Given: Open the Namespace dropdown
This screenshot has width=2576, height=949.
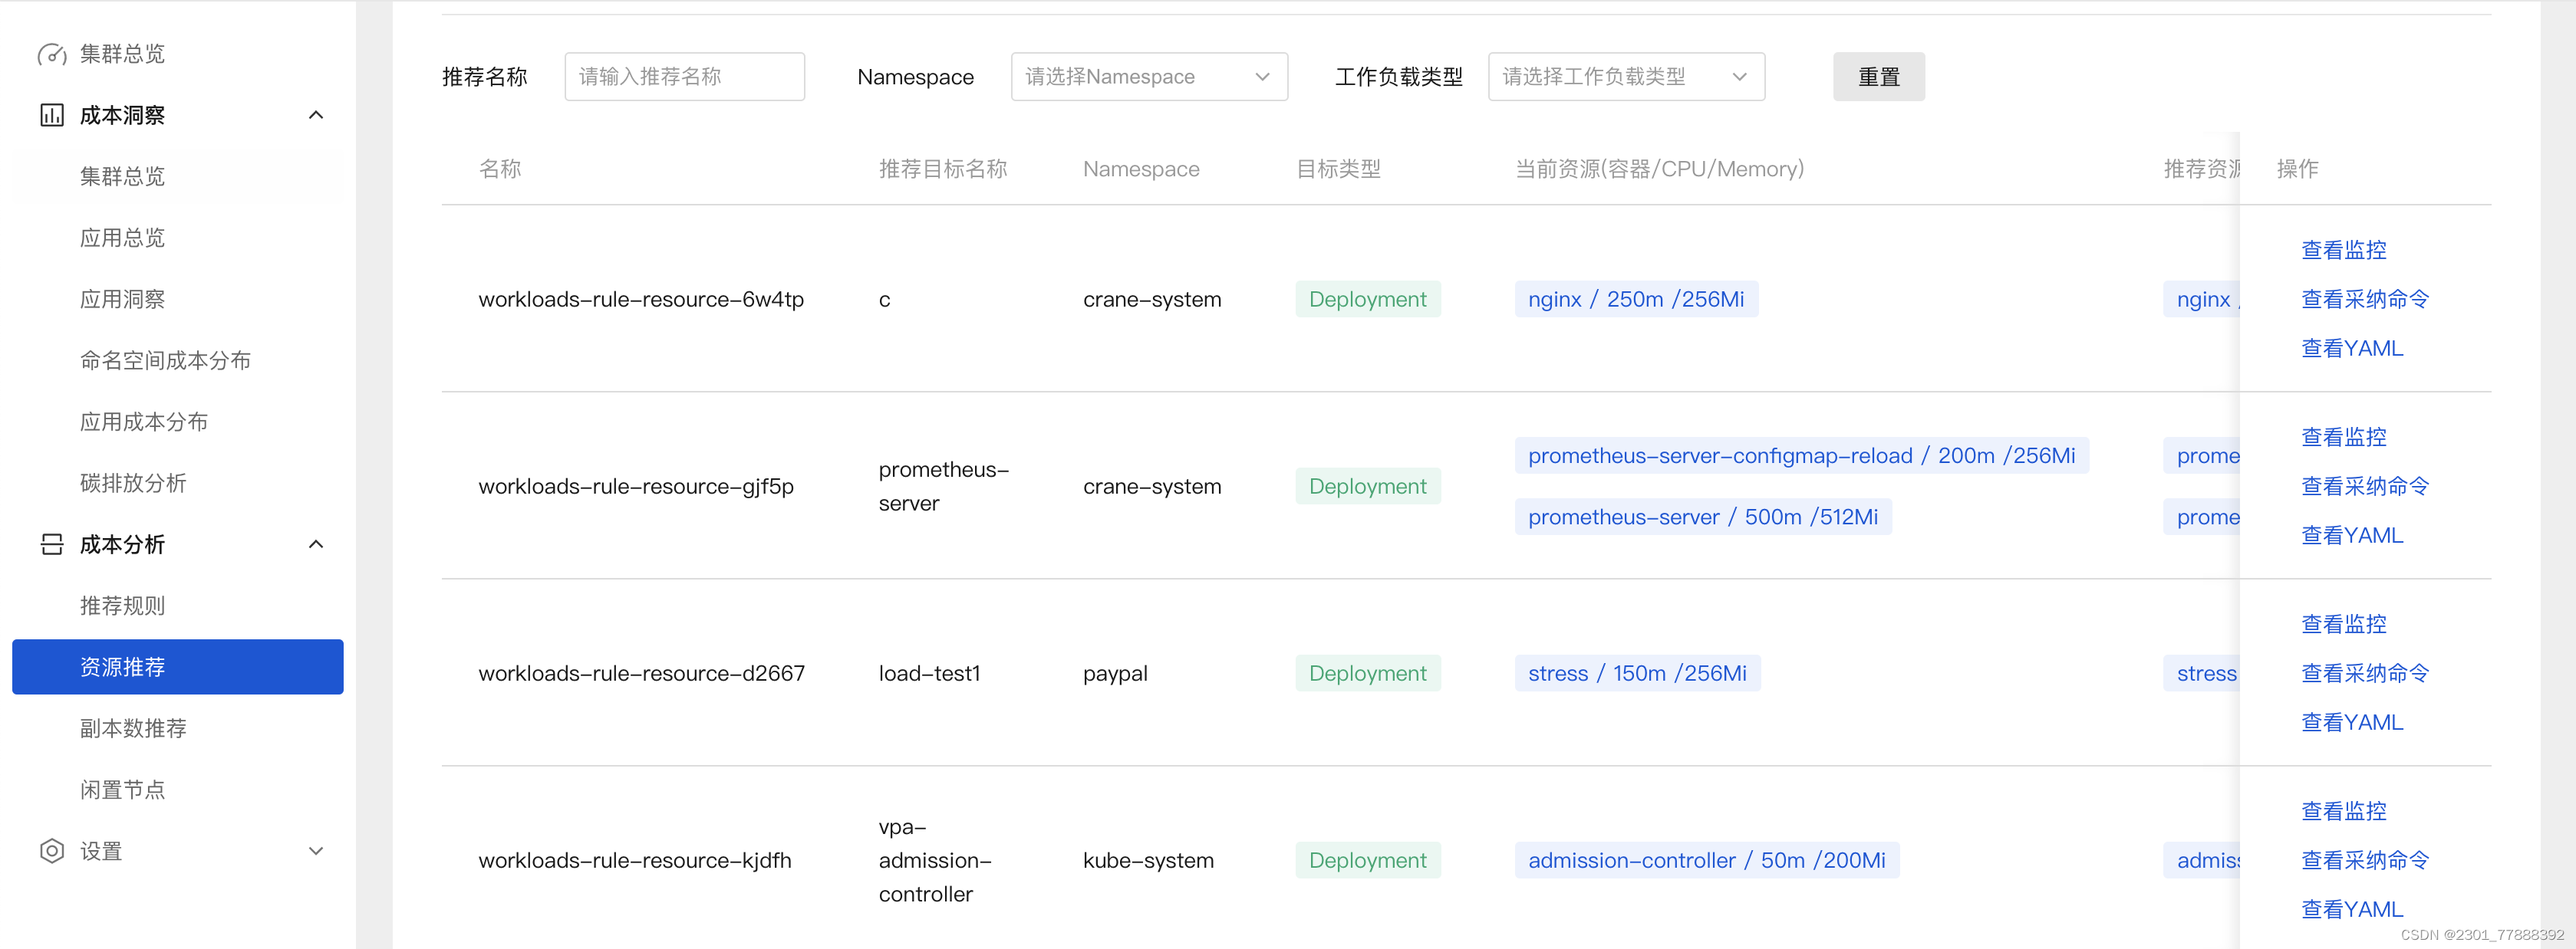Looking at the screenshot, I should point(1148,76).
